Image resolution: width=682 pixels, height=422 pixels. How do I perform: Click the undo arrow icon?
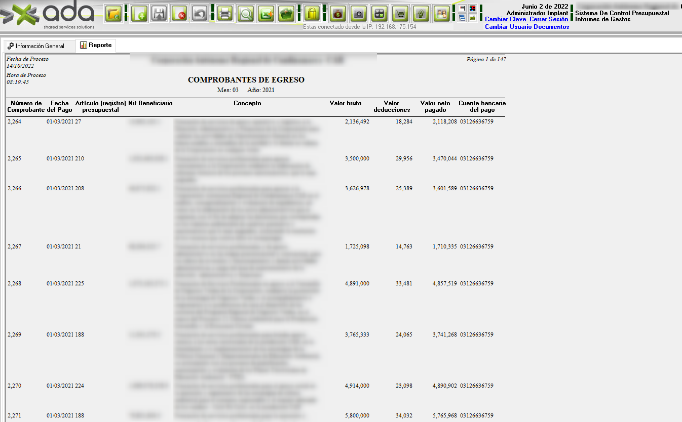tap(200, 14)
